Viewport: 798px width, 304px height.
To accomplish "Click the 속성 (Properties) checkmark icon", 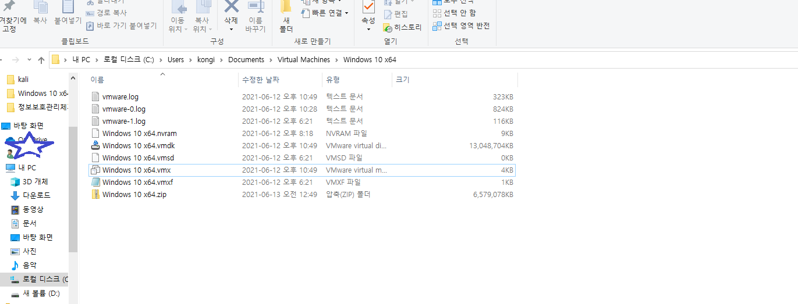I will click(368, 7).
